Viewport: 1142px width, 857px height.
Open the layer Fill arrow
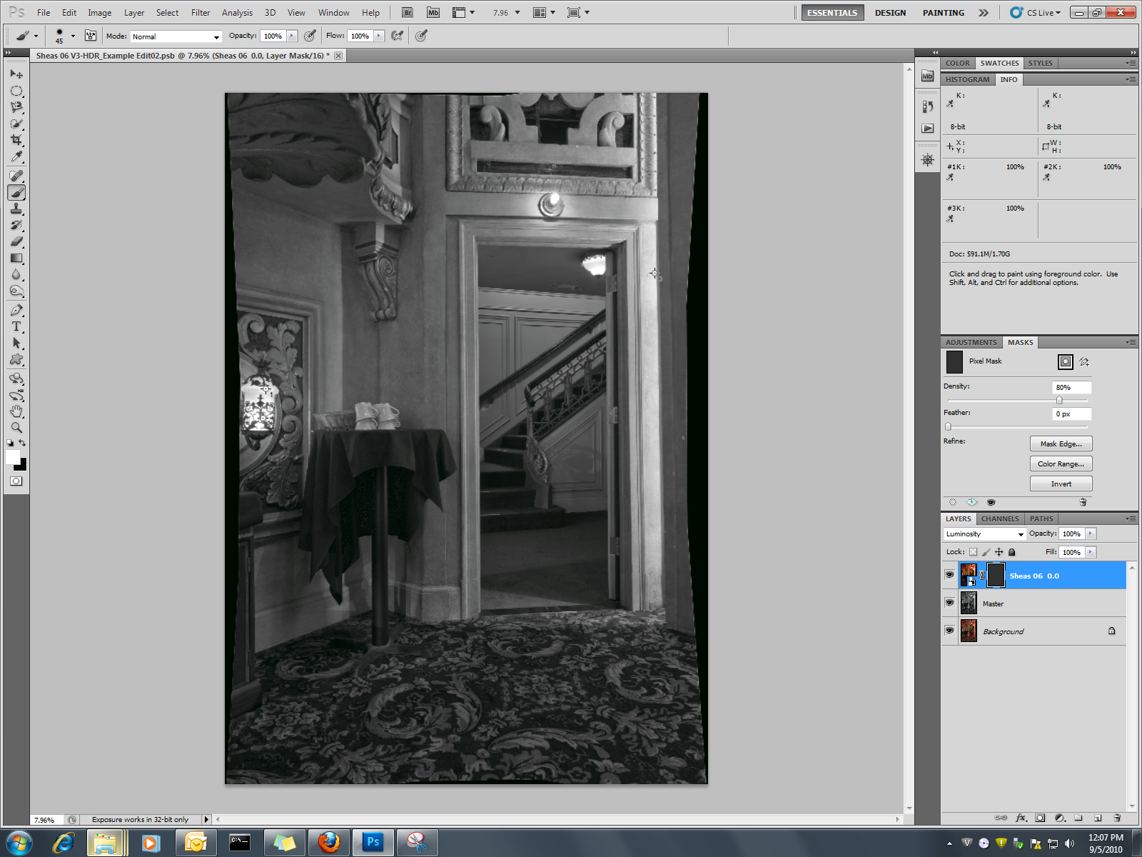(1091, 552)
